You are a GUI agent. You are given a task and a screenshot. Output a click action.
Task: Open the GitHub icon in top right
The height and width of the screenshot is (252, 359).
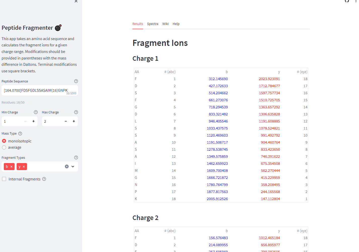[x=347, y=1]
